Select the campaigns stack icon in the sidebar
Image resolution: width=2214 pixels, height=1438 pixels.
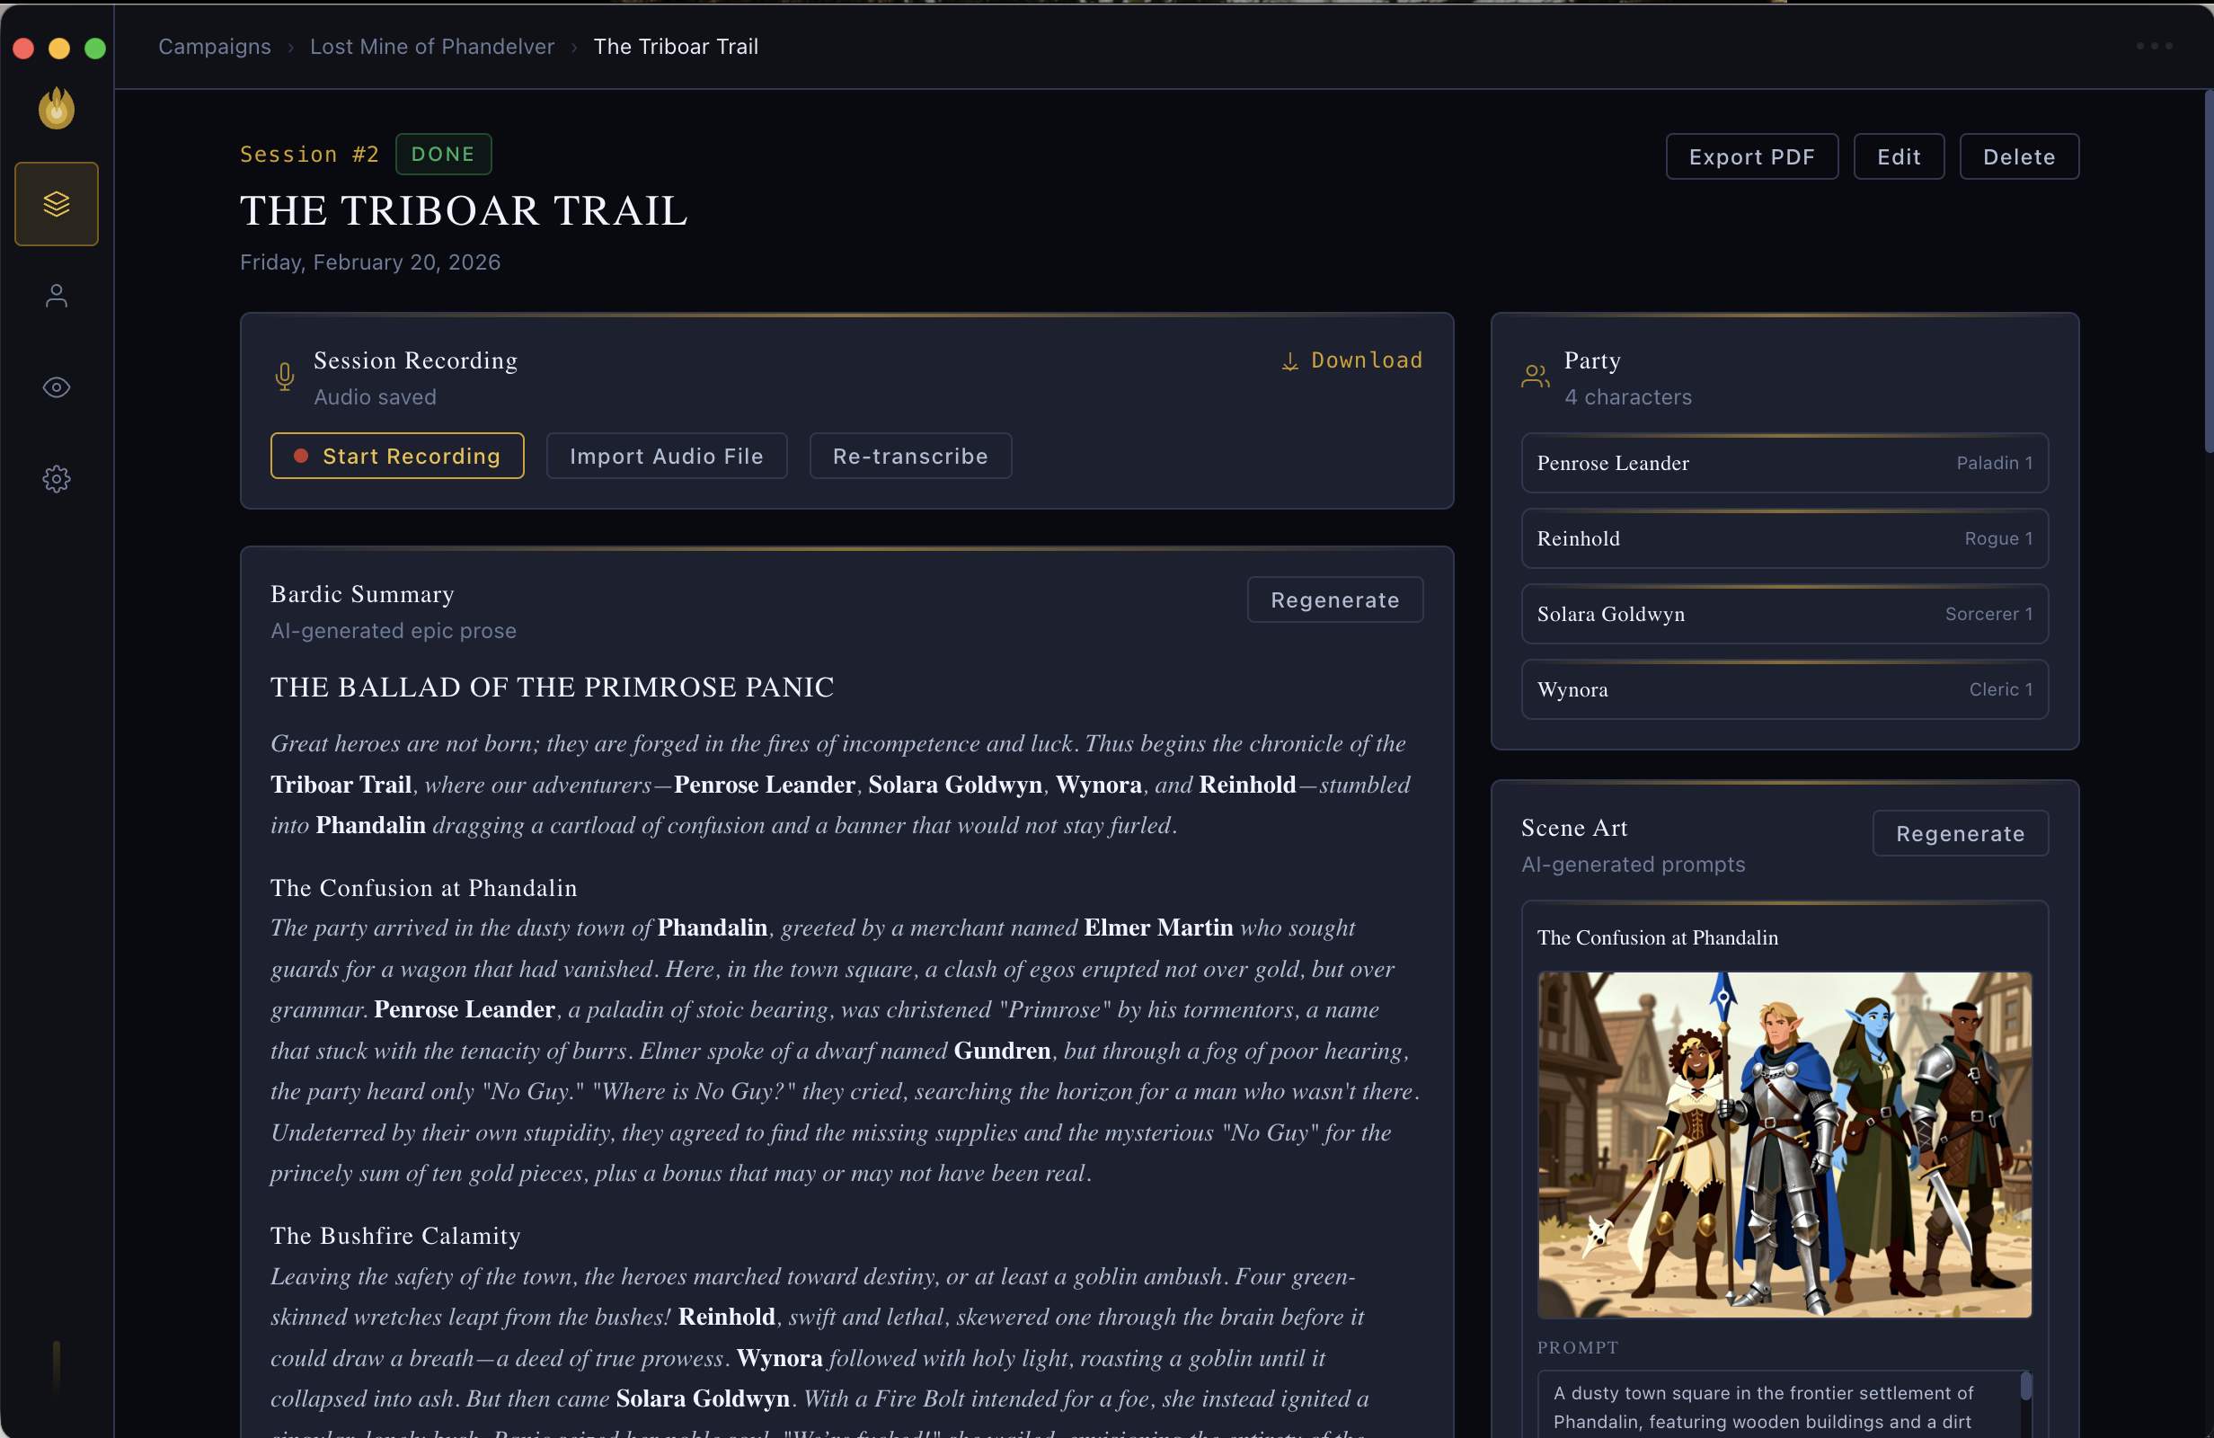tap(56, 204)
